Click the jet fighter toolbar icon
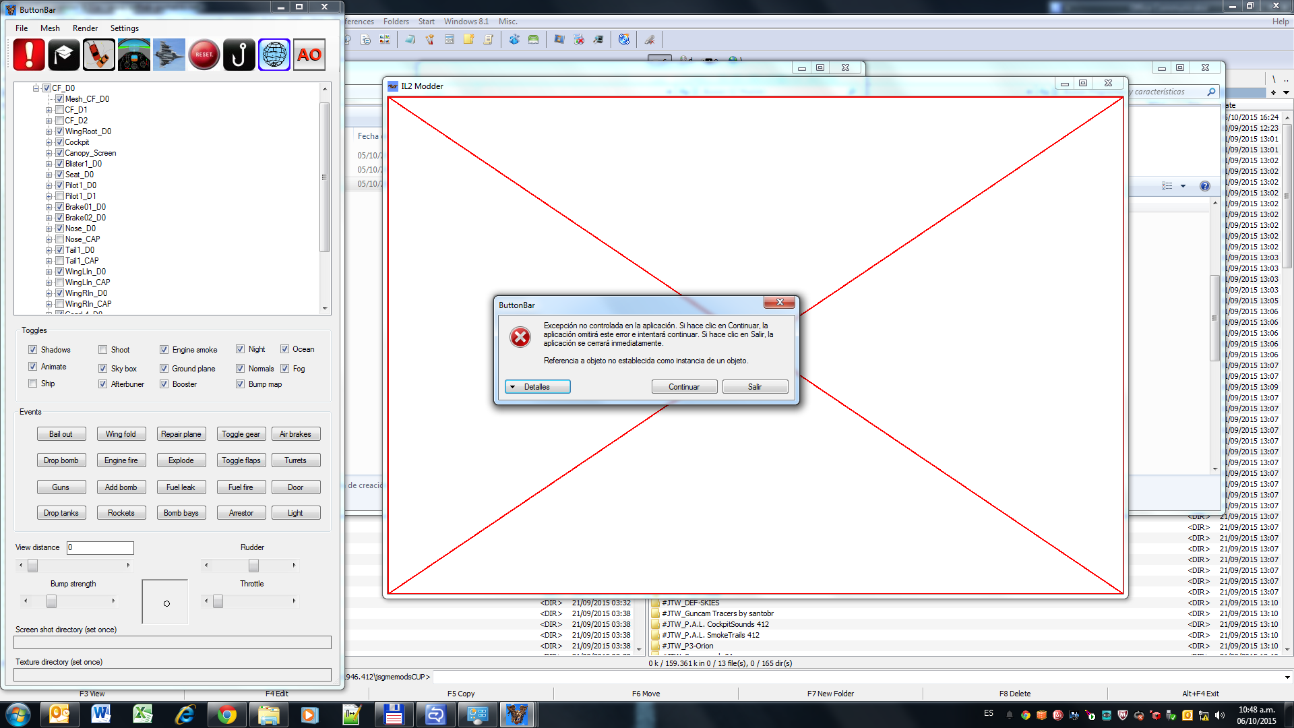This screenshot has width=1294, height=728. click(x=169, y=55)
